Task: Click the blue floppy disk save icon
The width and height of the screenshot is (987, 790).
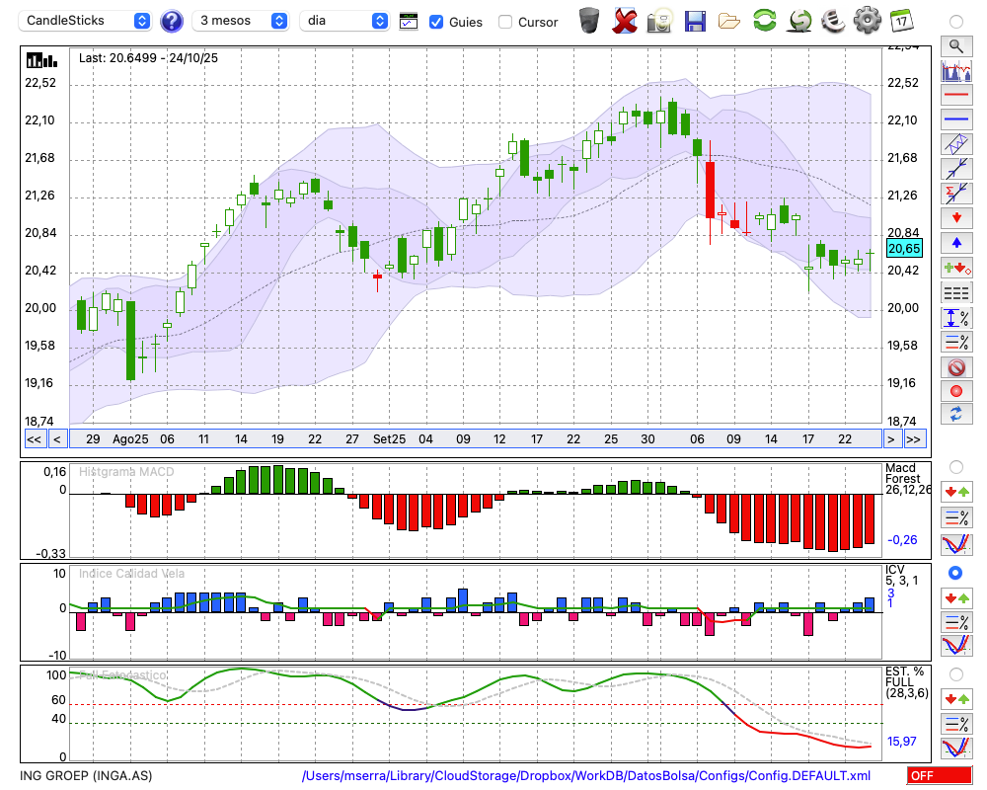Action: point(695,21)
